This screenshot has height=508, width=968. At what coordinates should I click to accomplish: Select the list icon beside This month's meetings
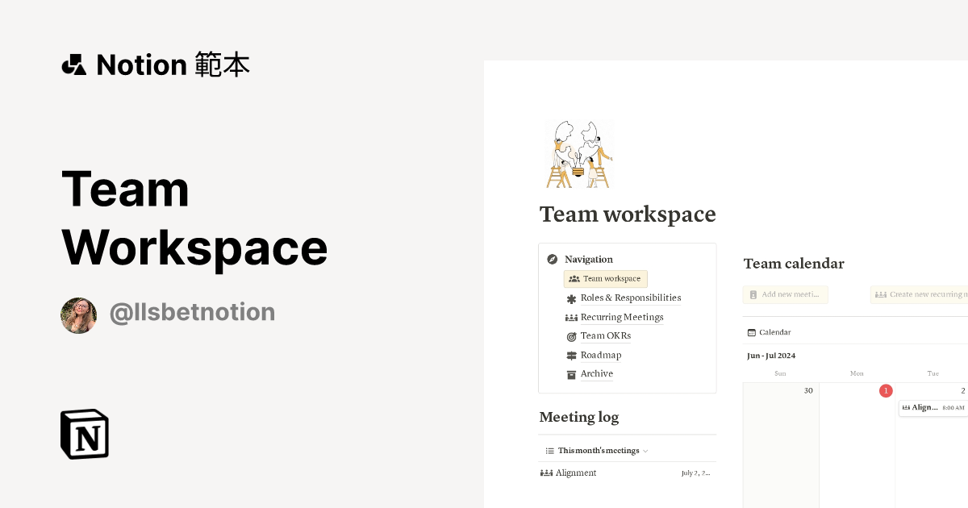click(x=549, y=451)
